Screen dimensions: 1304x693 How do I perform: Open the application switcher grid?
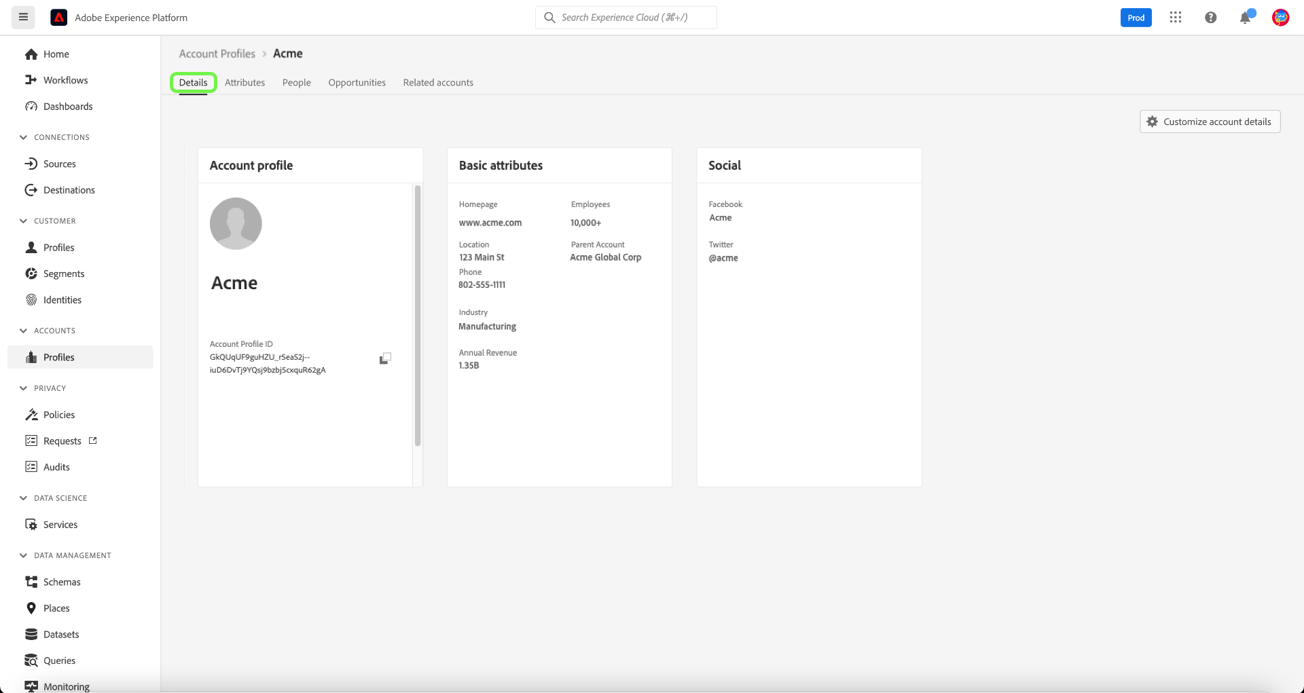(x=1176, y=18)
